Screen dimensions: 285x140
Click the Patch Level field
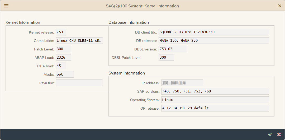tap(63, 49)
